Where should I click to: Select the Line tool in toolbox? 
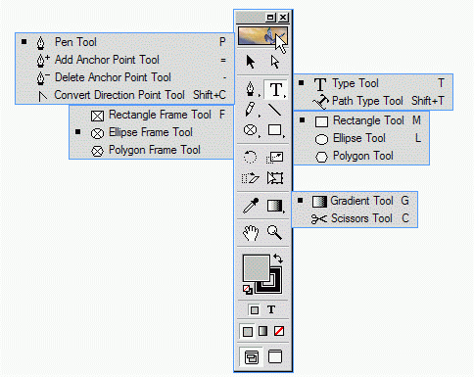point(275,110)
